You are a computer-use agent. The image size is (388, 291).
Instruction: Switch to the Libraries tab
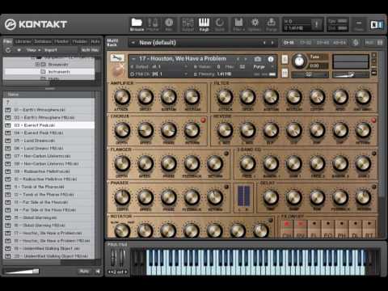(23, 41)
